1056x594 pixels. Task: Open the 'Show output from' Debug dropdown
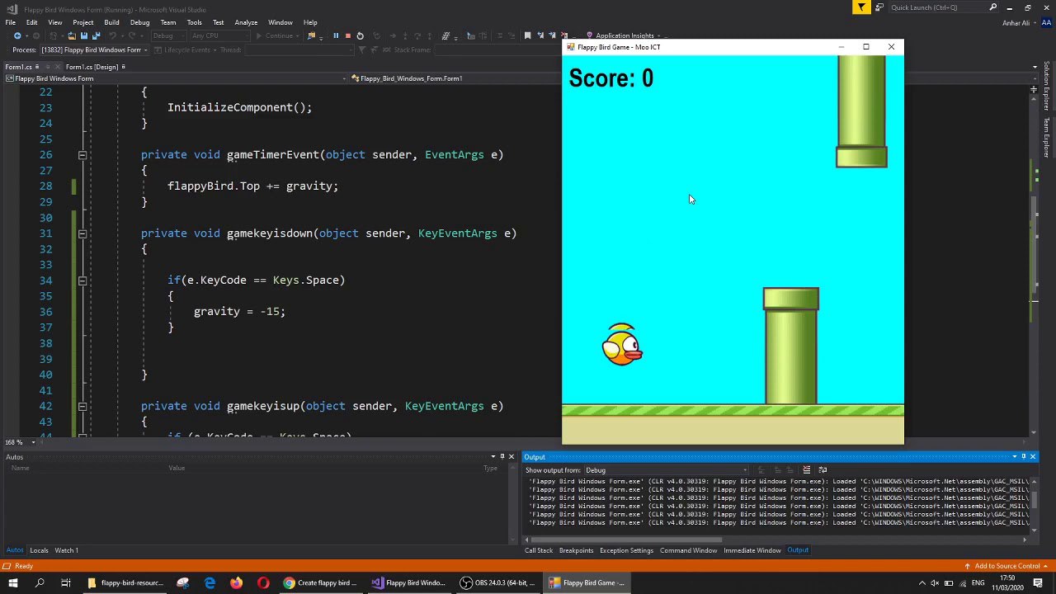(x=667, y=470)
